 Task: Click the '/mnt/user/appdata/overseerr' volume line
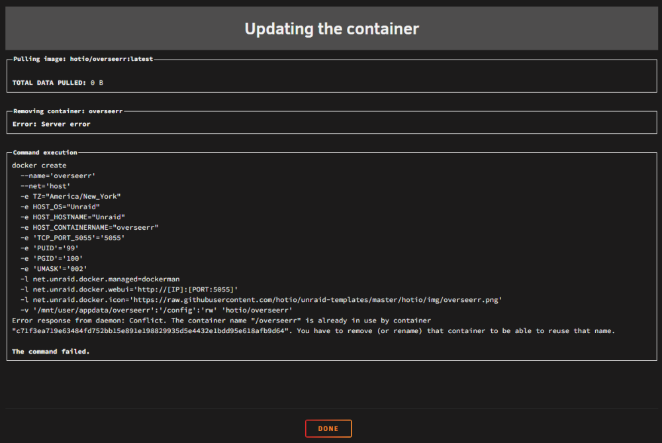(x=156, y=311)
